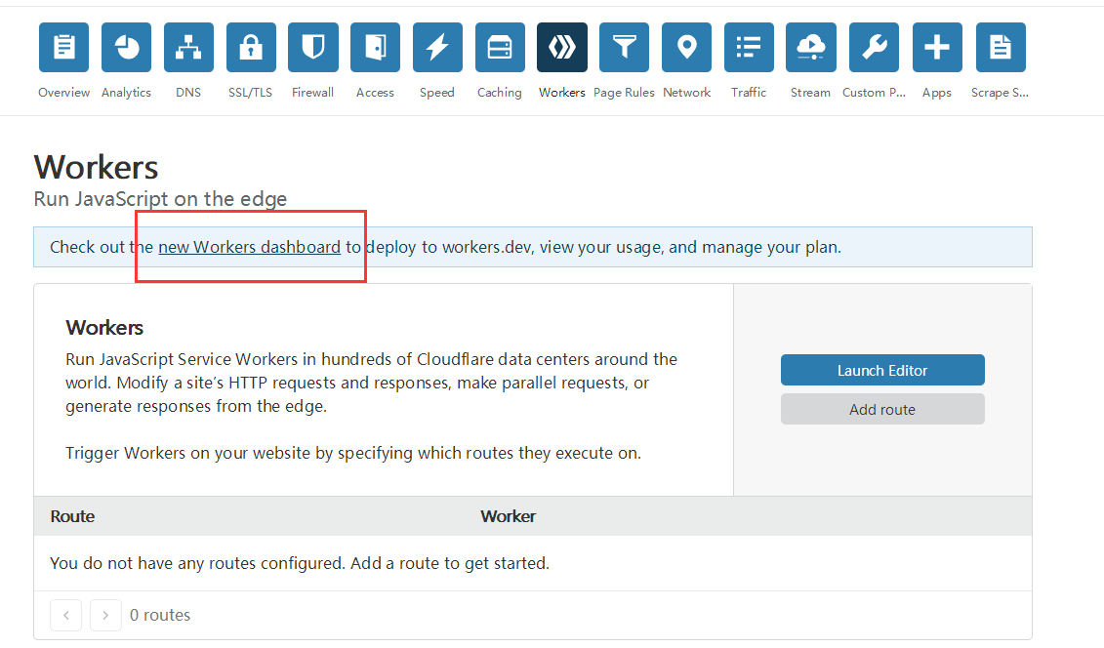Go to Network location pin icon
Image resolution: width=1104 pixels, height=648 pixels.
pyautogui.click(x=686, y=48)
